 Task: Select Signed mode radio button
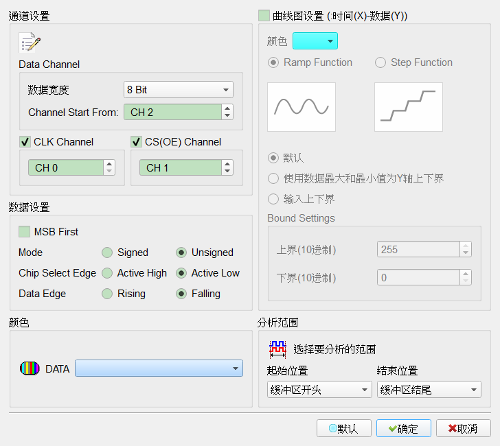tap(107, 253)
